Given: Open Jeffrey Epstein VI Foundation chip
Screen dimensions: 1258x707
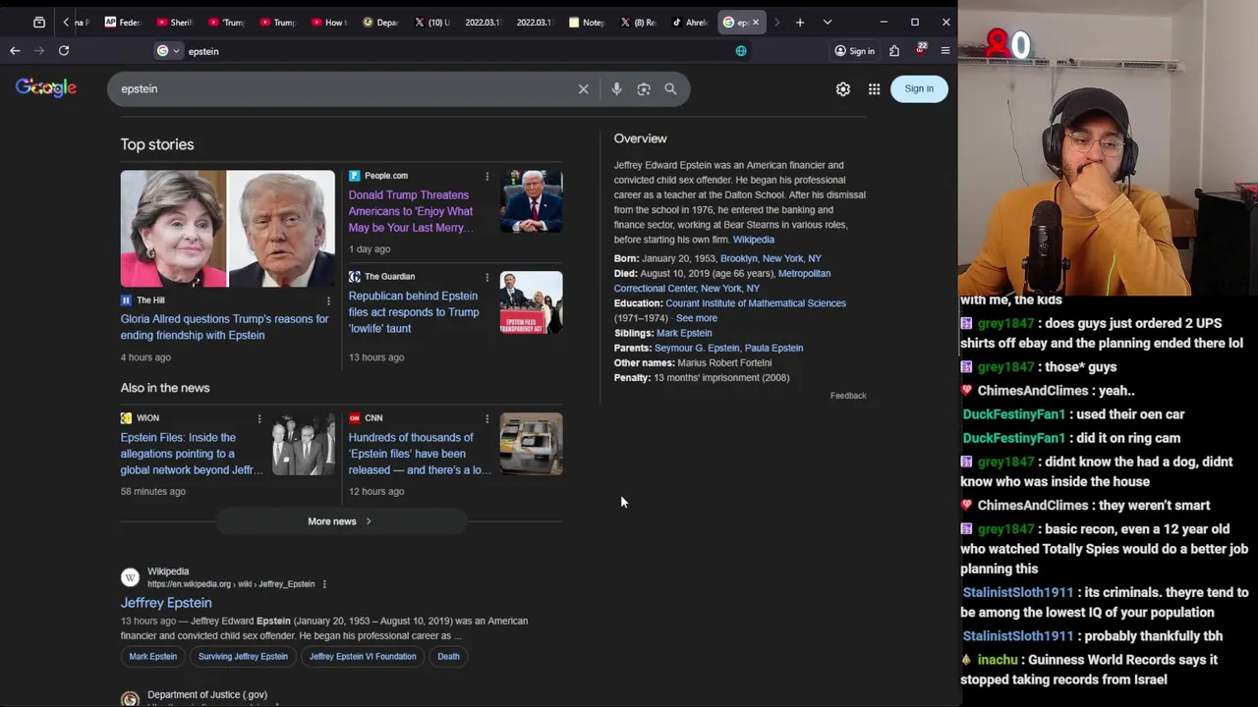Looking at the screenshot, I should 363,656.
